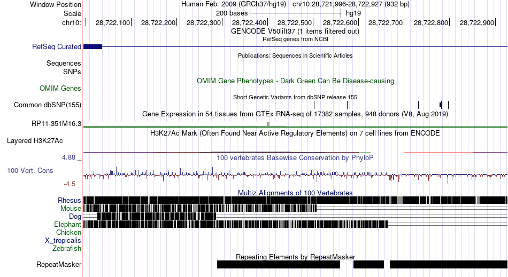508x277 pixels.
Task: Click the GENCODE V50lift37 track title
Action: pyautogui.click(x=295, y=31)
